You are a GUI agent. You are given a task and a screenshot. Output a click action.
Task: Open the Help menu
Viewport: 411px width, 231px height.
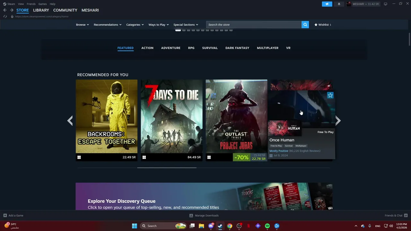click(x=52, y=4)
